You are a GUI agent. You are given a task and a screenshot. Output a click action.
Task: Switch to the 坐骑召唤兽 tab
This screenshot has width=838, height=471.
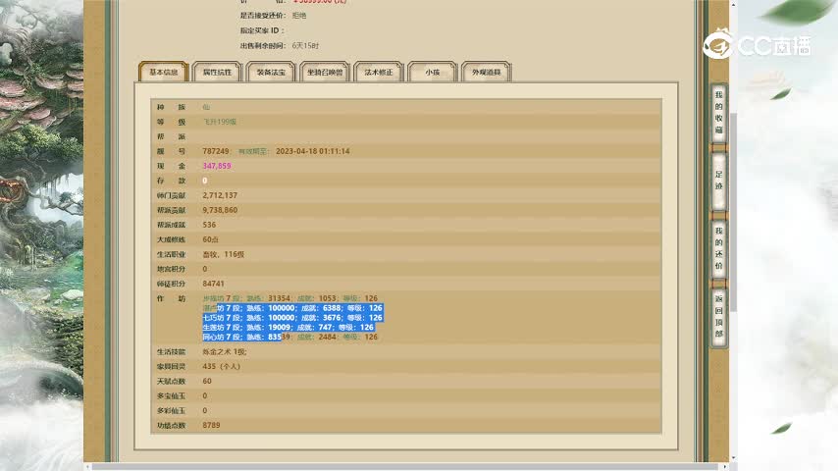click(x=324, y=73)
